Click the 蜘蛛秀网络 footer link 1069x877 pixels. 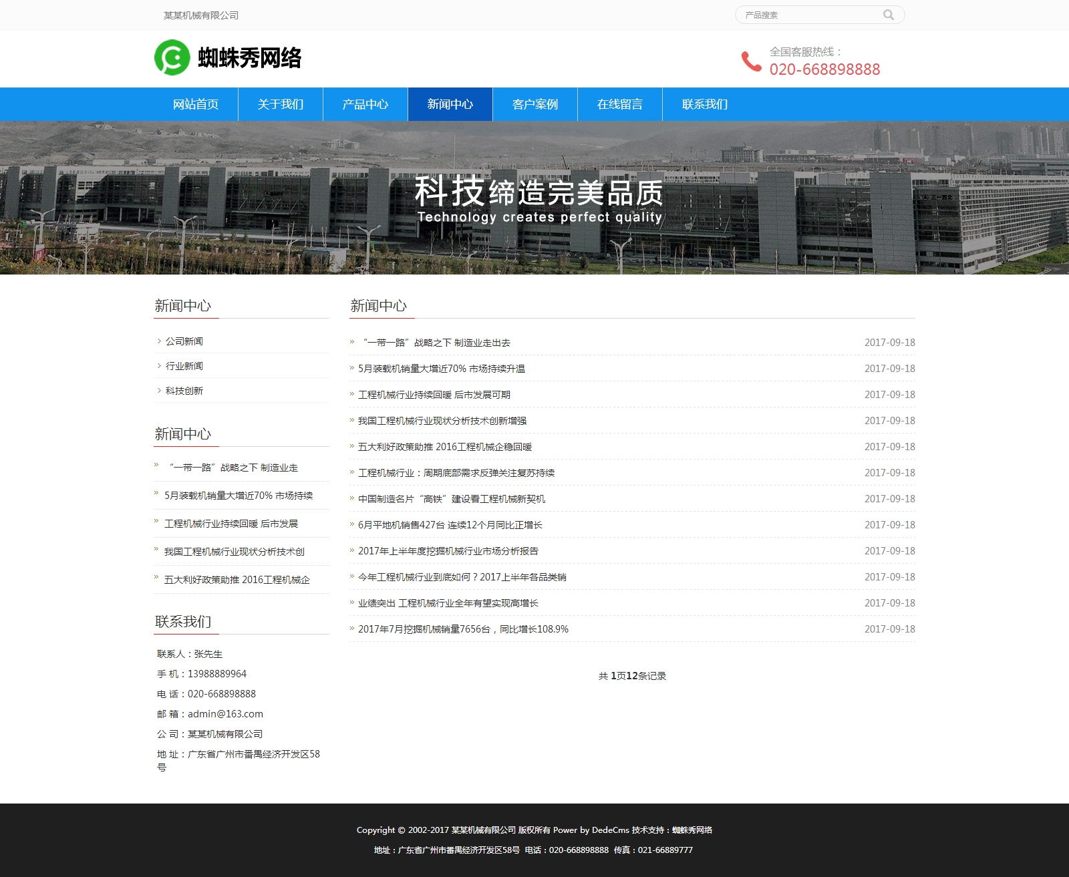(692, 830)
